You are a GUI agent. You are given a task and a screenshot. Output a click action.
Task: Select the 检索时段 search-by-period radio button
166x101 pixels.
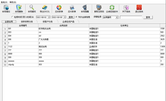pos(12,17)
